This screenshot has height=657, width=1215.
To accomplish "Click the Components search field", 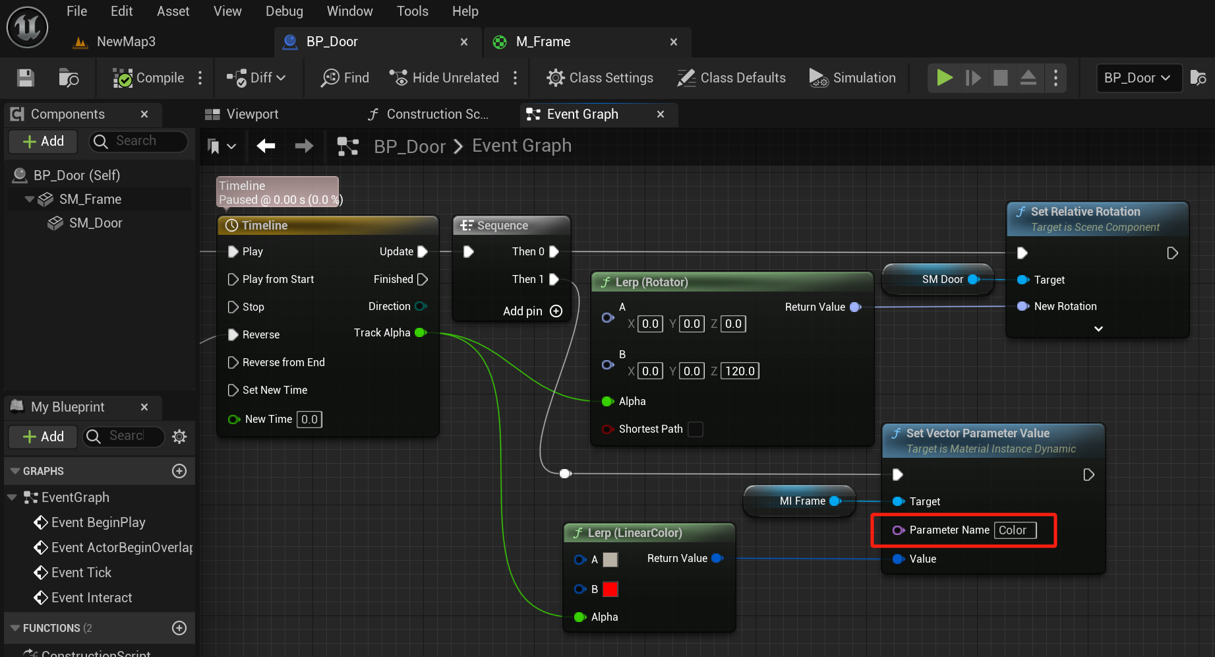I will point(137,141).
